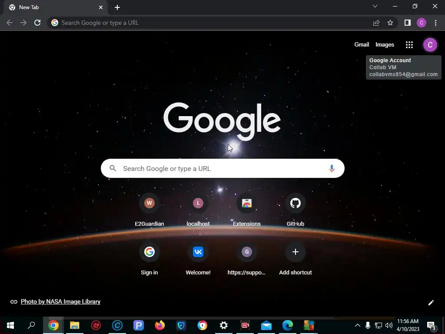Click the magnifier icon in search box
The height and width of the screenshot is (334, 445).
[x=113, y=168]
